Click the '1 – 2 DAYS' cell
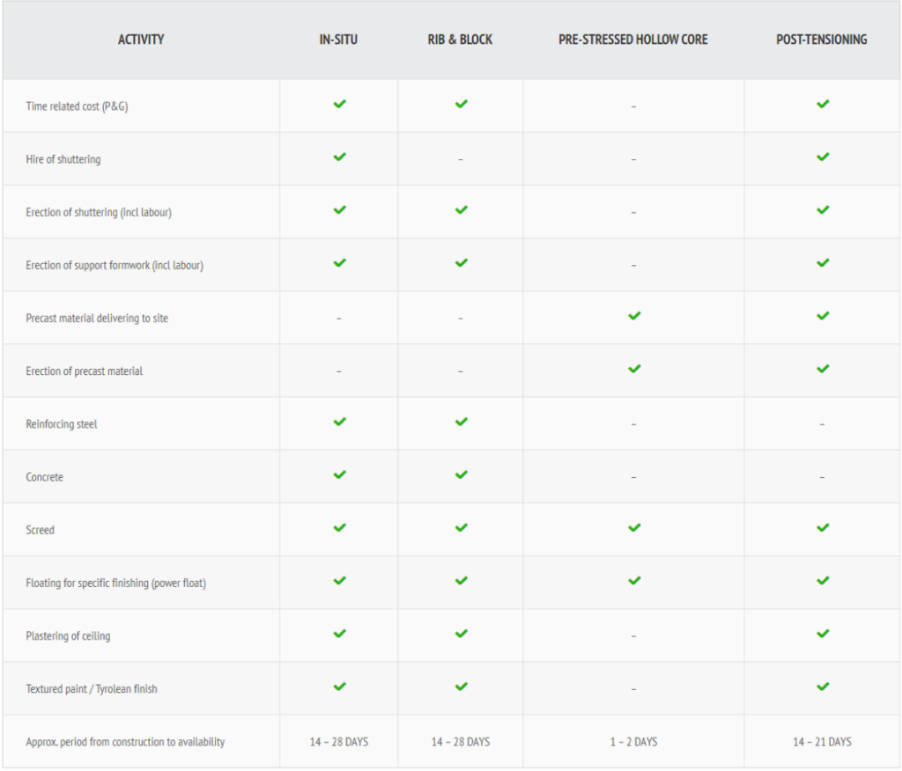The image size is (902, 771). click(x=633, y=742)
